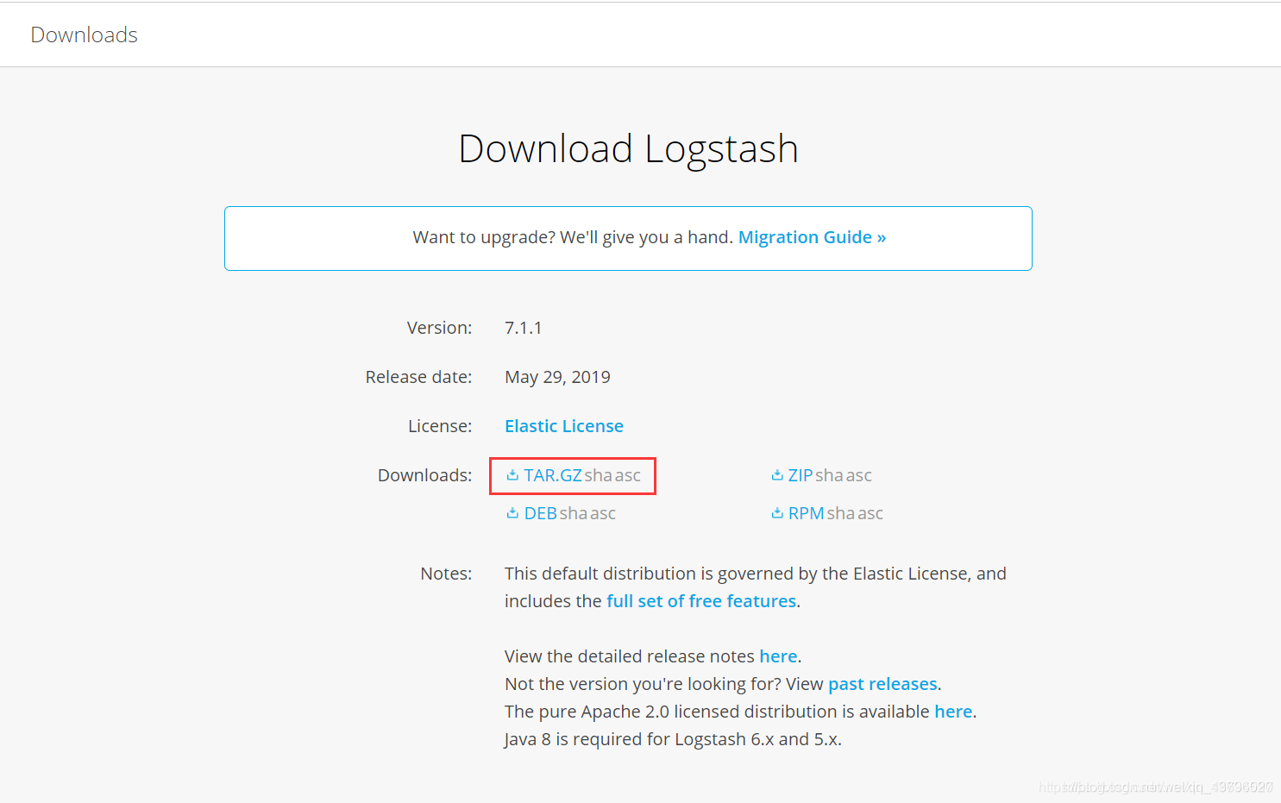Click the release date May 29, 2019
This screenshot has height=803, width=1281.
(557, 377)
